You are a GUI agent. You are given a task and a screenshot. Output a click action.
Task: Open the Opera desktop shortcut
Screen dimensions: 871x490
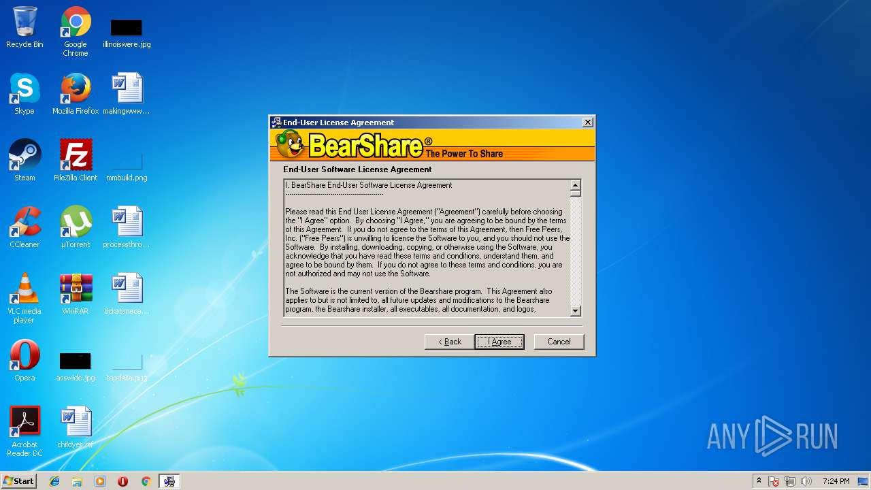(x=24, y=361)
